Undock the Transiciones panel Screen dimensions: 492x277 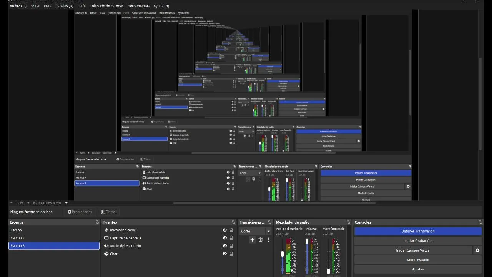(x=269, y=222)
